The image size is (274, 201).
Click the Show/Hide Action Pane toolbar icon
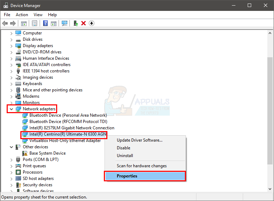tap(54, 23)
